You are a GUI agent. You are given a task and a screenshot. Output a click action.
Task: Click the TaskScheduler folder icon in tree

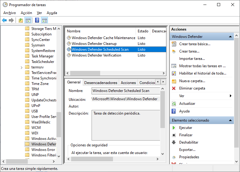coord(27,62)
